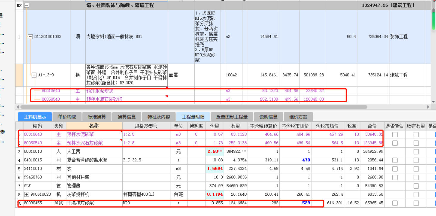Viewport: 436px width, 216px height.
Task: Click market price 529 for 干混抹灰砂浆
Action: pyautogui.click(x=306, y=203)
